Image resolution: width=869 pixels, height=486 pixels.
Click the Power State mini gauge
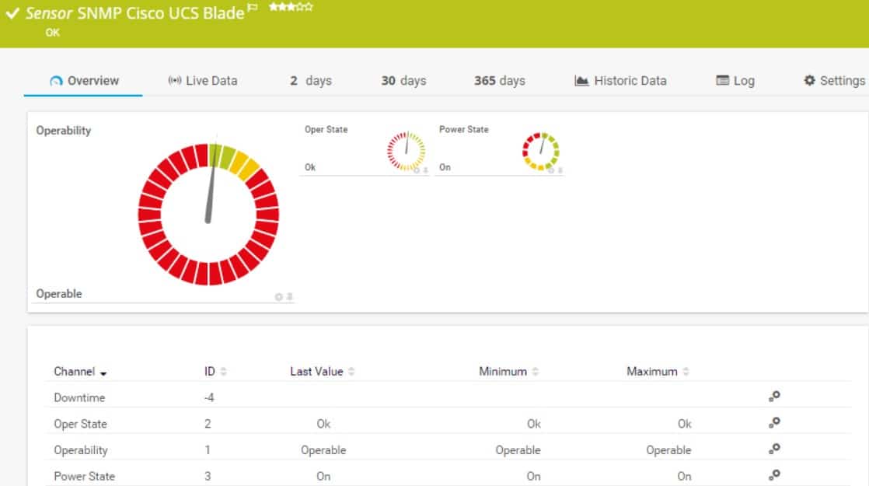pyautogui.click(x=541, y=151)
